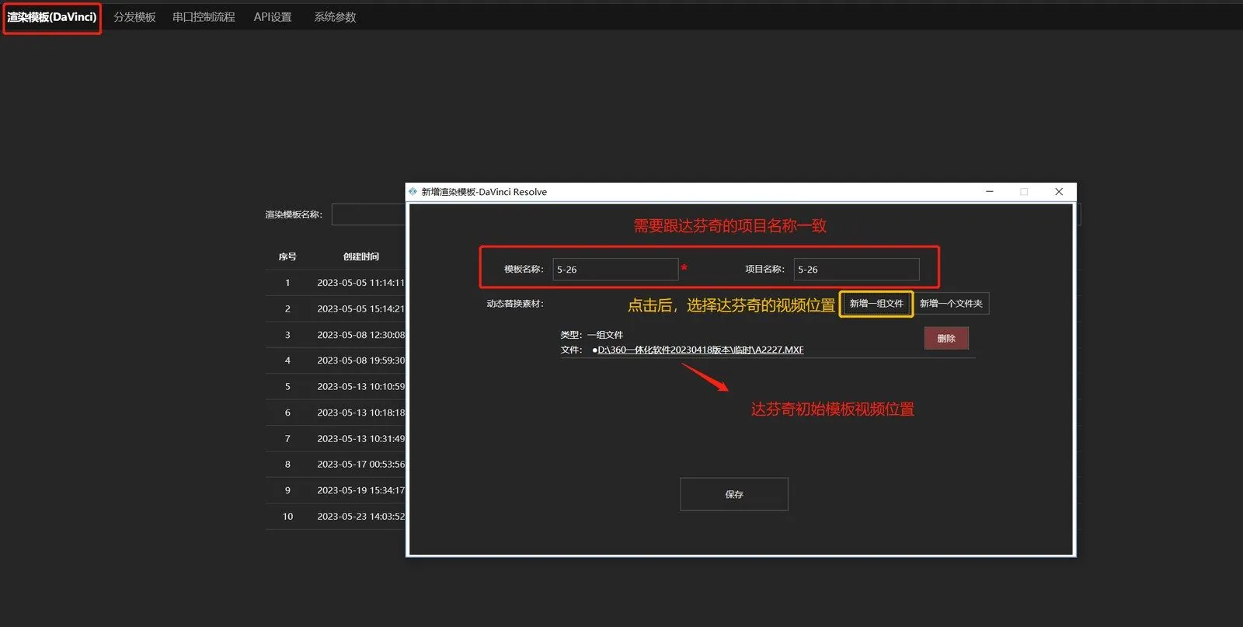This screenshot has height=627, width=1243.
Task: Open the A2227.MXF file path link
Action: tap(701, 350)
